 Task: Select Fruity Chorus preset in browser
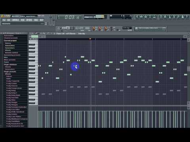pos(12,86)
